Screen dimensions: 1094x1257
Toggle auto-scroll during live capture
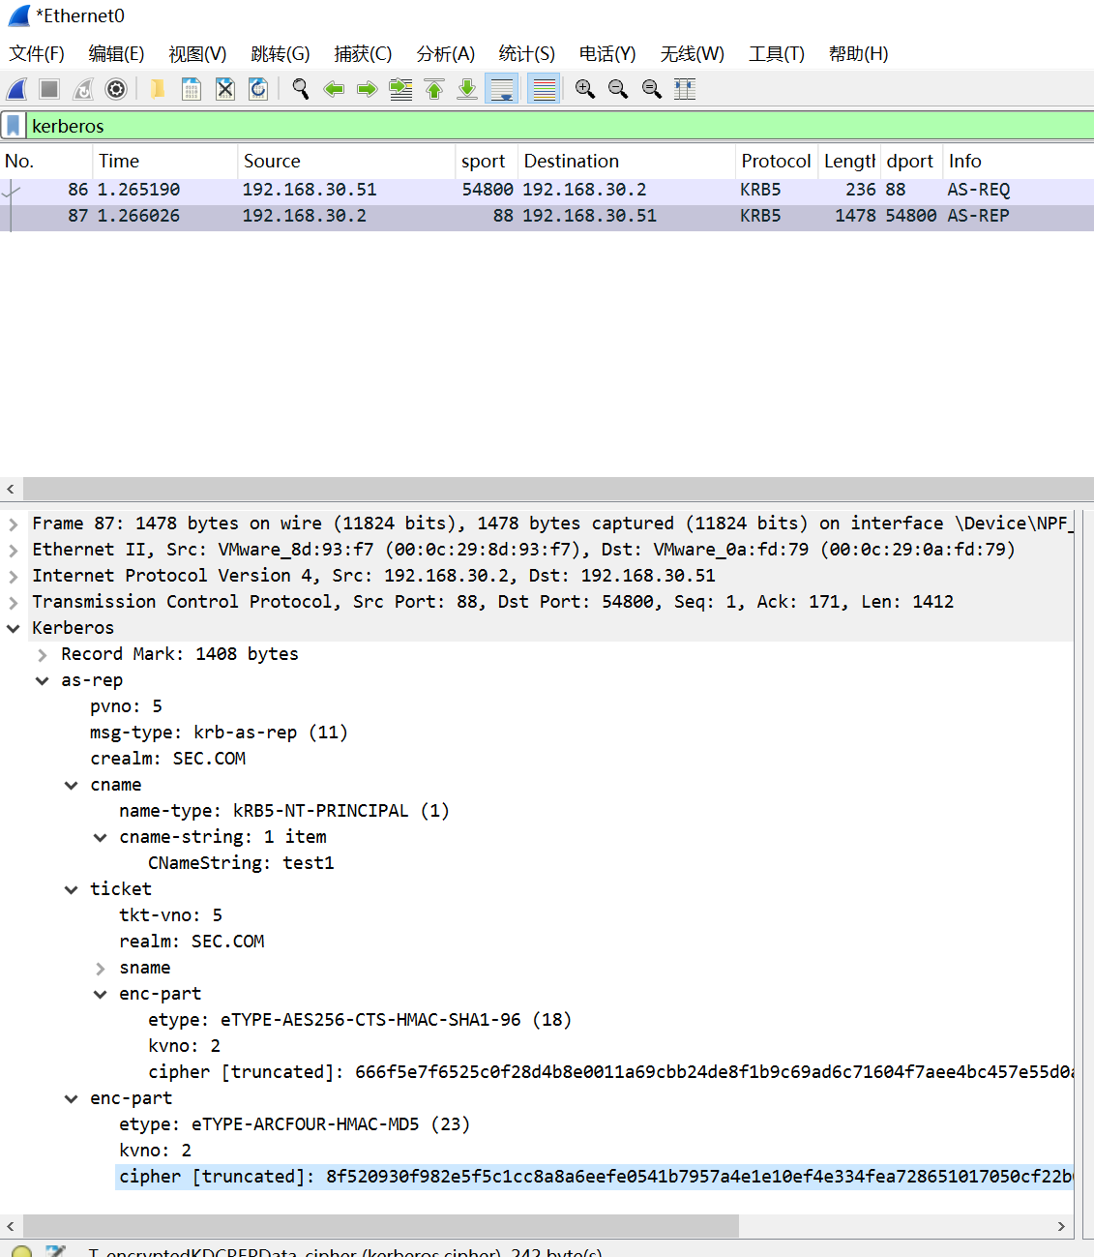click(502, 90)
